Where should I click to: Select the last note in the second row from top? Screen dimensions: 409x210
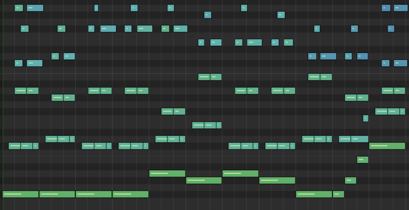[281, 15]
